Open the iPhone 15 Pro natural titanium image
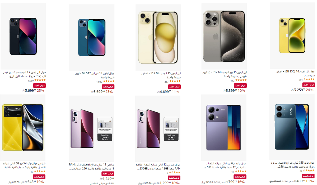The width and height of the screenshot is (317, 185). coord(224,36)
